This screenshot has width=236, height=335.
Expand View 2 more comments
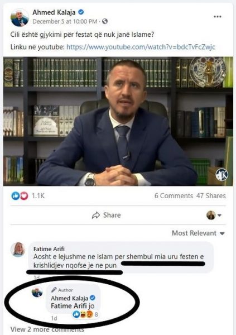47,329
